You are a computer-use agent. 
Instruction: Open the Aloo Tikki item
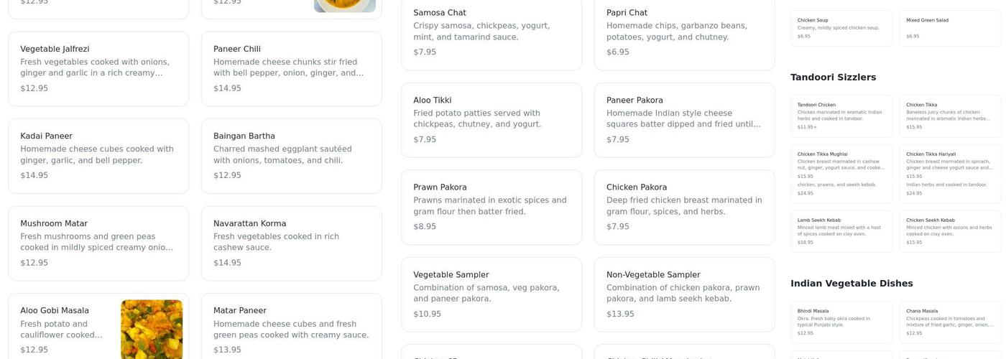492,120
